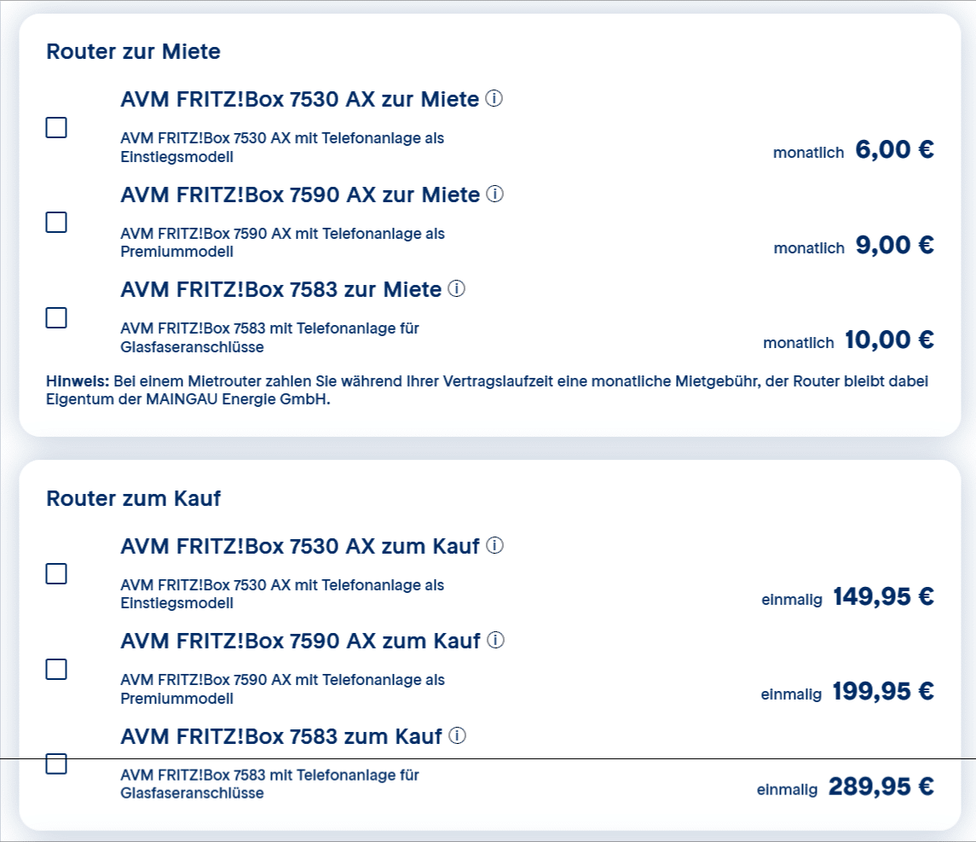The height and width of the screenshot is (842, 976).
Task: Open info icon for FRITZ!Box 7530 AX Kauf
Action: (495, 546)
